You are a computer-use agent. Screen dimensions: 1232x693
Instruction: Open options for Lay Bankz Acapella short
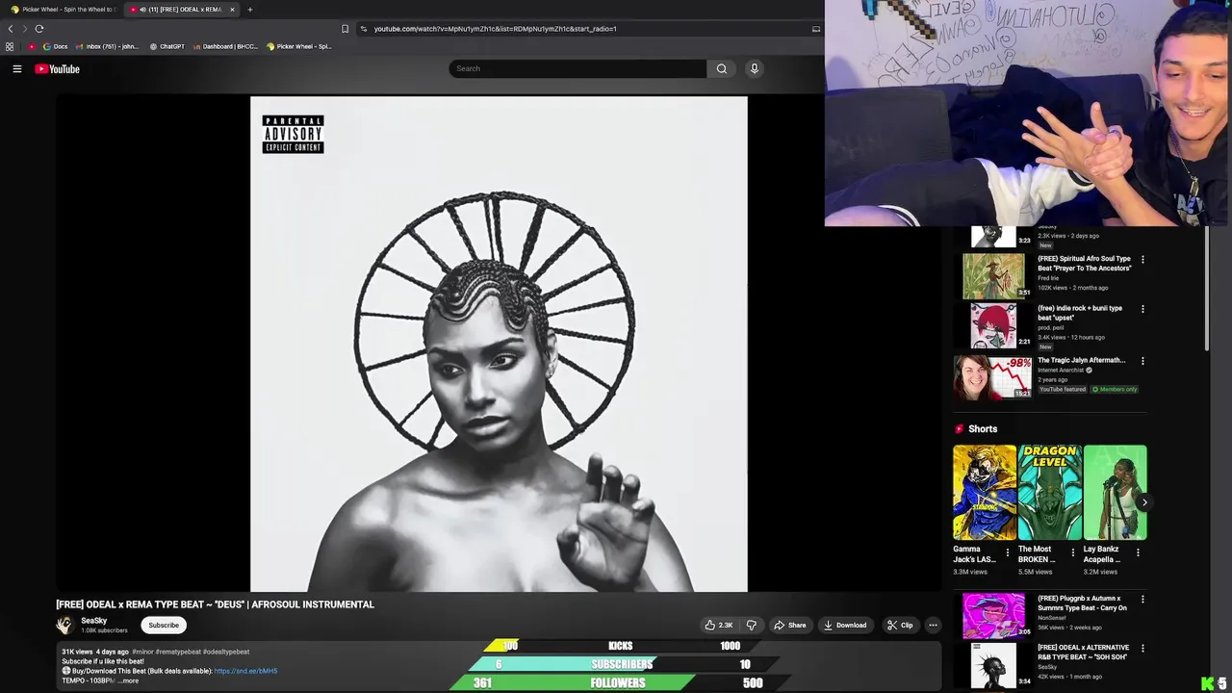(1138, 552)
